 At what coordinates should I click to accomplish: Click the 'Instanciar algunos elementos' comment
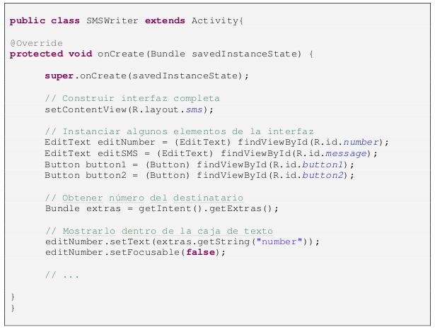(179, 131)
